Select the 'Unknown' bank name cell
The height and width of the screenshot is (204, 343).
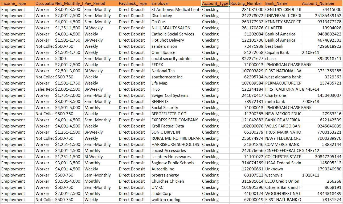(x=282, y=169)
